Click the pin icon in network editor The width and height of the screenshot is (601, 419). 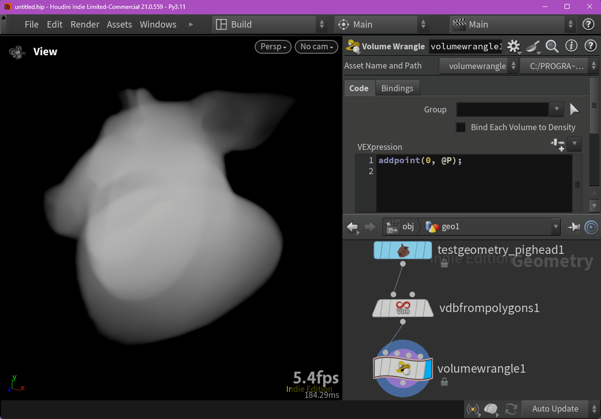(573, 227)
